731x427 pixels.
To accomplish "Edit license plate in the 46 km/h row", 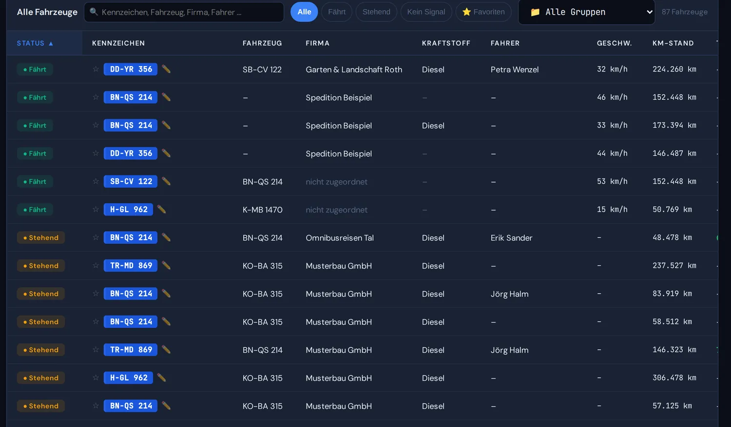I will tap(166, 97).
